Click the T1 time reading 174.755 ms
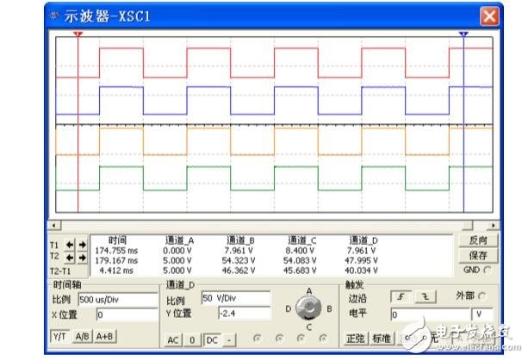This screenshot has width=528, height=361. tap(116, 251)
